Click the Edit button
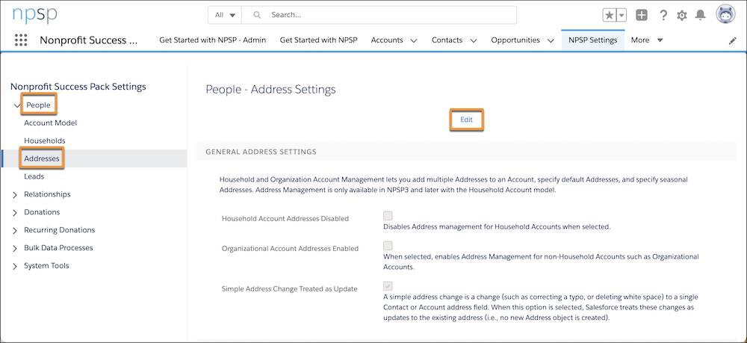 point(466,120)
